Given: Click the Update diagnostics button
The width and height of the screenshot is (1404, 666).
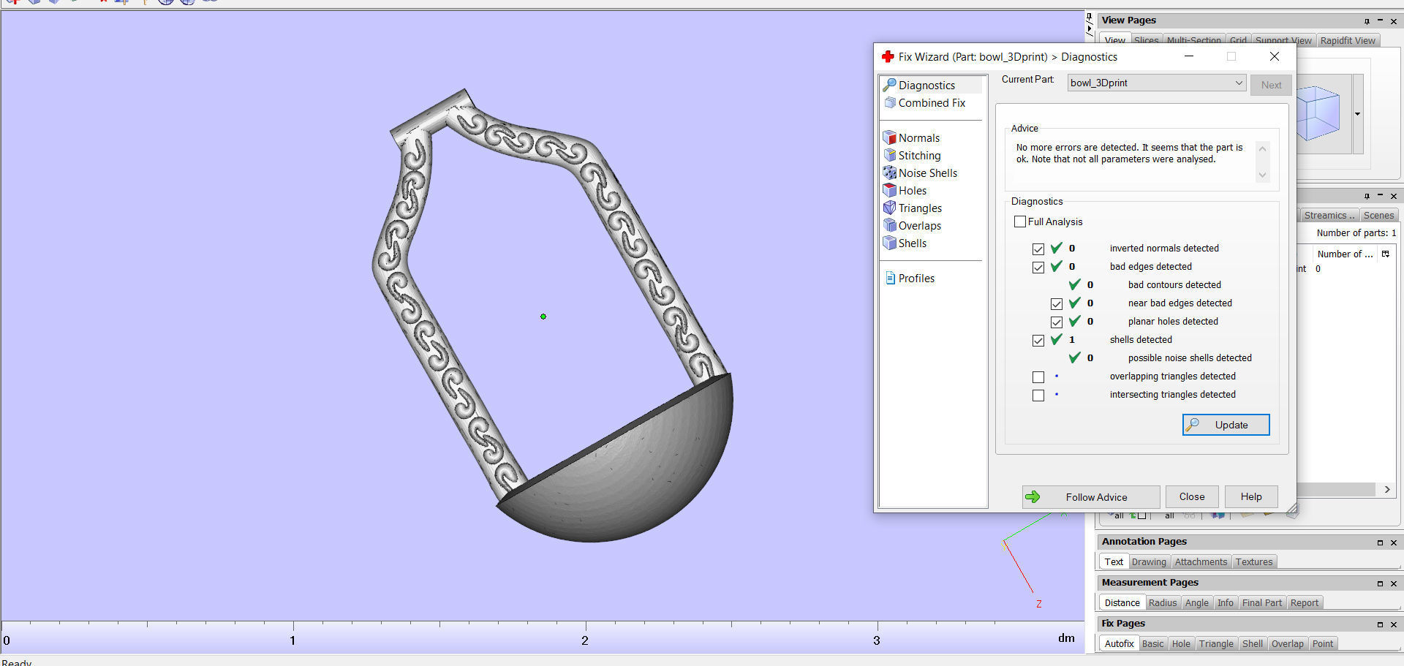Looking at the screenshot, I should (1226, 425).
